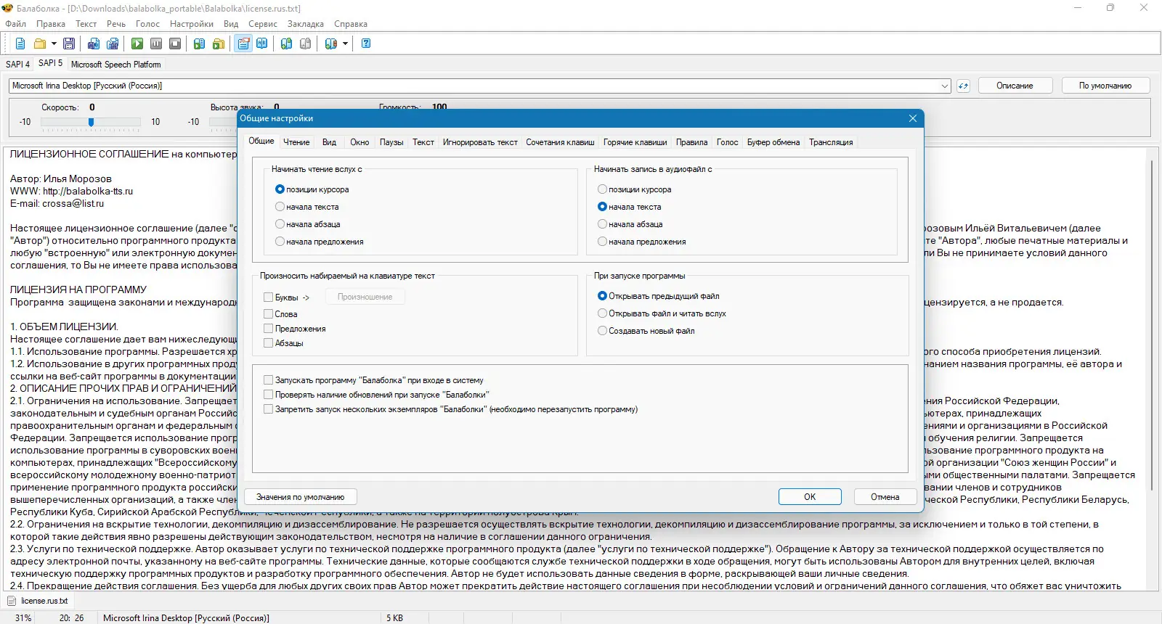Open the Сервис menu
The image size is (1162, 624).
point(263,24)
